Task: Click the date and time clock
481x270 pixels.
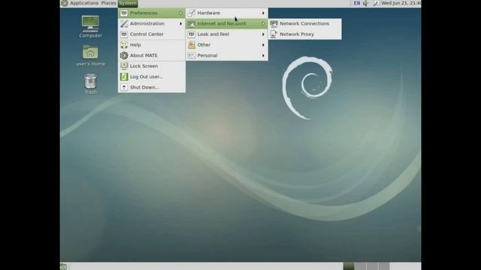Action: click(x=401, y=3)
